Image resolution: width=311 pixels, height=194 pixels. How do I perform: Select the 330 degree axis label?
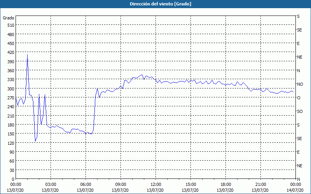point(11,80)
